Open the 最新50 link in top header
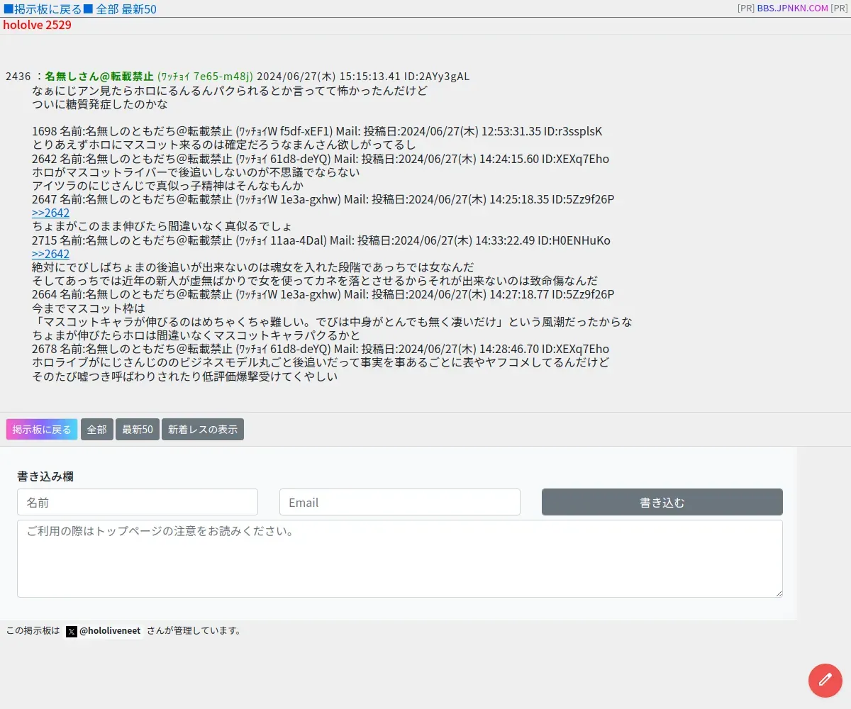This screenshot has height=709, width=851. click(x=139, y=9)
